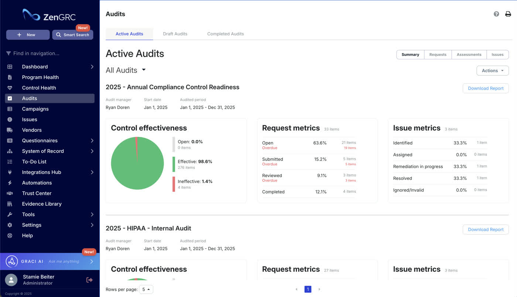Click the Campaigns list icon
Image resolution: width=517 pixels, height=297 pixels.
point(10,109)
